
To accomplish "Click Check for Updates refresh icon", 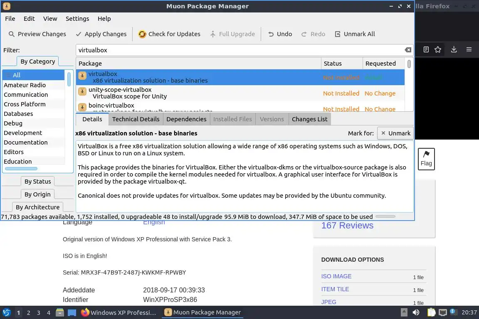I will (x=142, y=34).
